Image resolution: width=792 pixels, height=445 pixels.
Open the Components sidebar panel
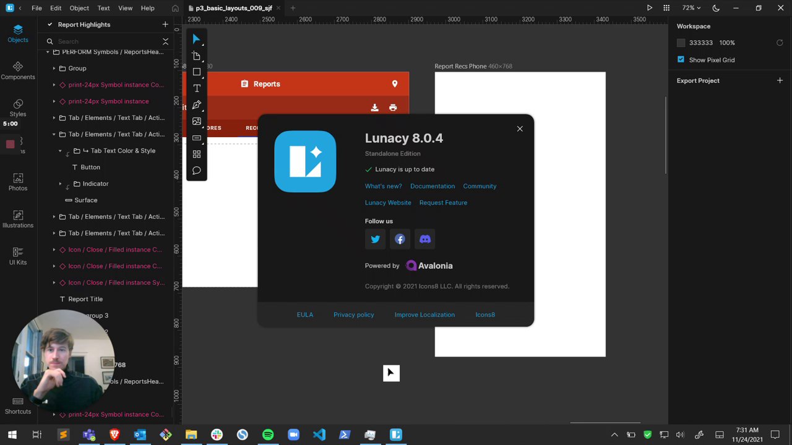pos(18,70)
